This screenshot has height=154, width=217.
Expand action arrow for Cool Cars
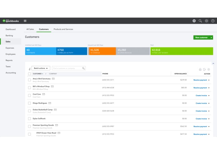pyautogui.click(x=209, y=96)
